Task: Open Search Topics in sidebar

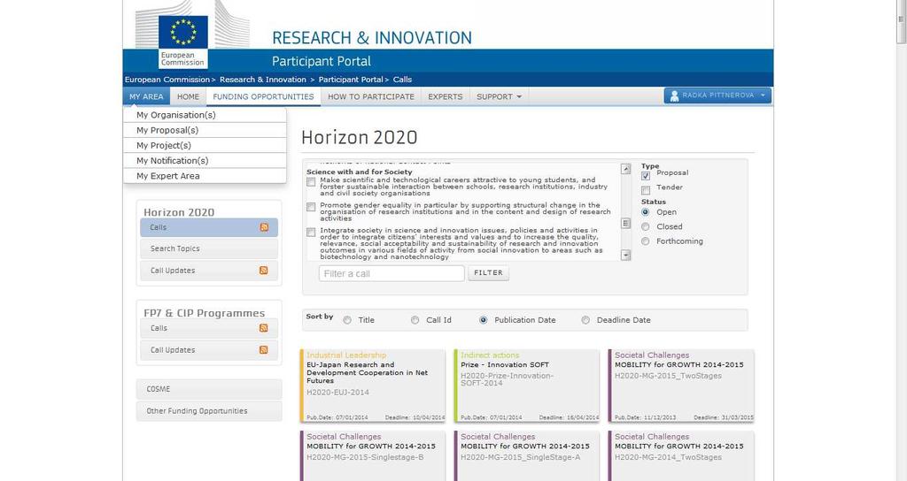Action: click(x=209, y=248)
